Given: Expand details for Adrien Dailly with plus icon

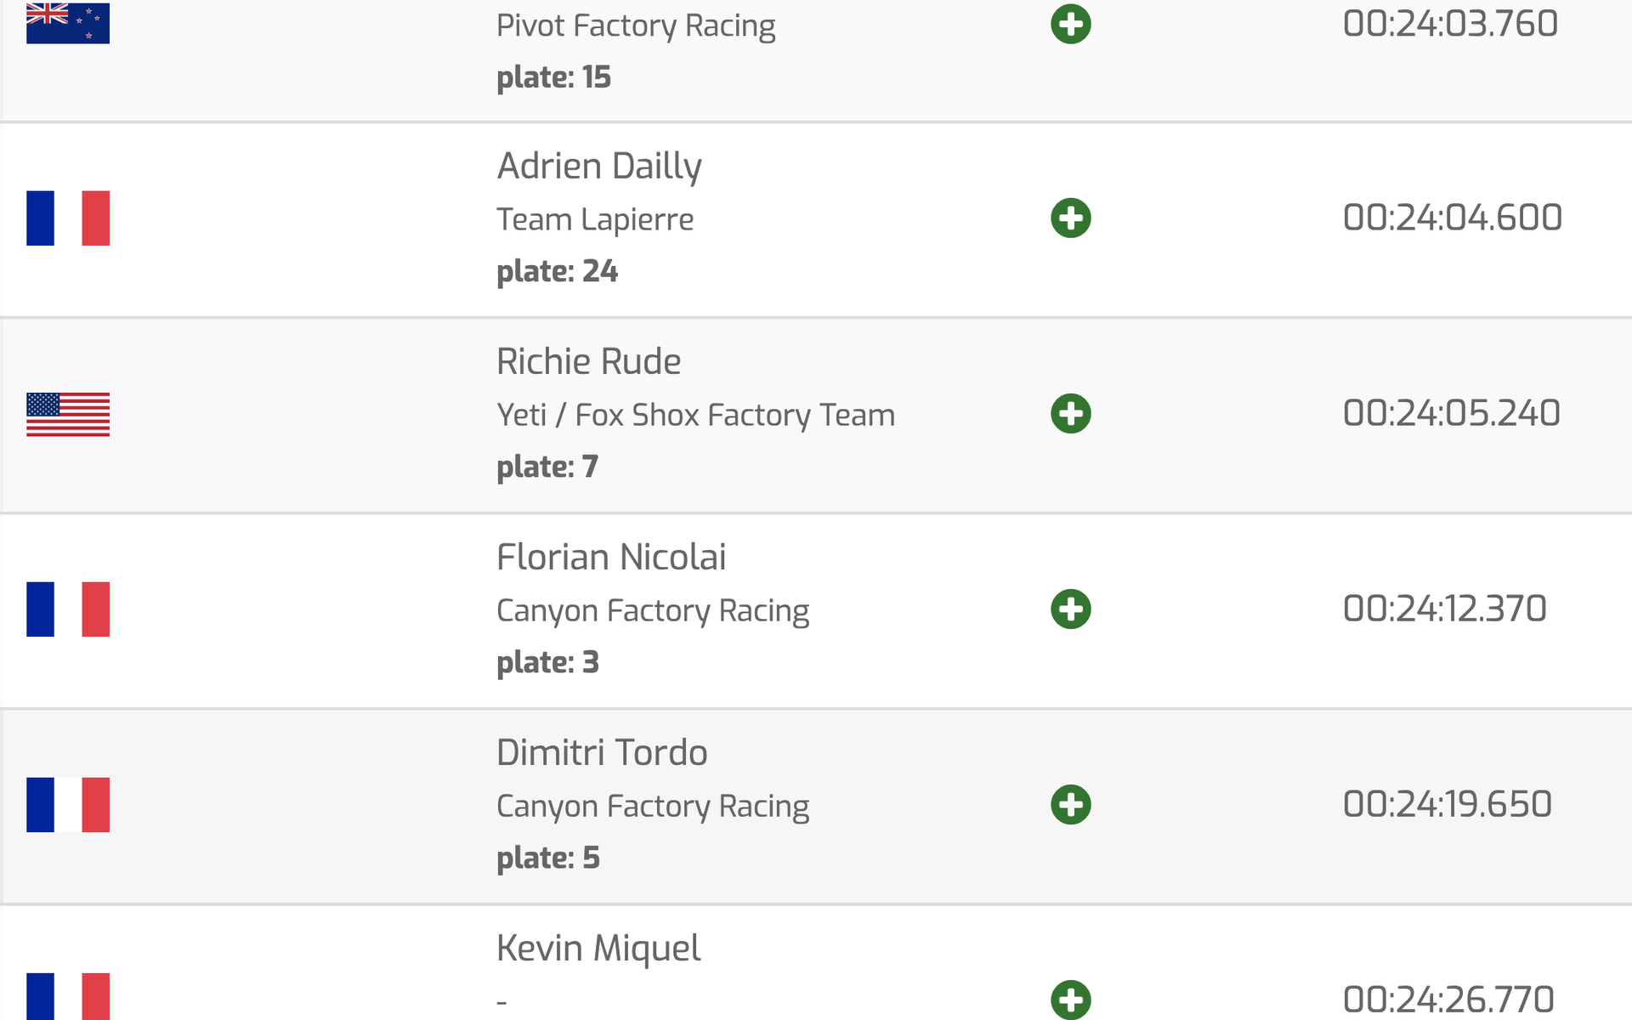Looking at the screenshot, I should click(1071, 218).
